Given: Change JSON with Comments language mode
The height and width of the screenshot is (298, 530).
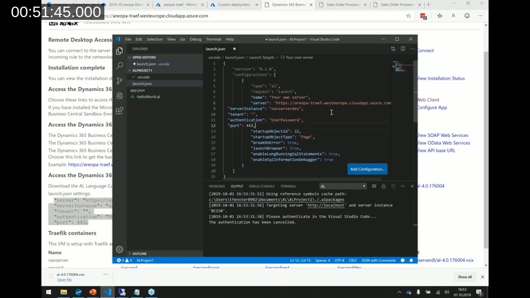Looking at the screenshot, I should [378, 260].
